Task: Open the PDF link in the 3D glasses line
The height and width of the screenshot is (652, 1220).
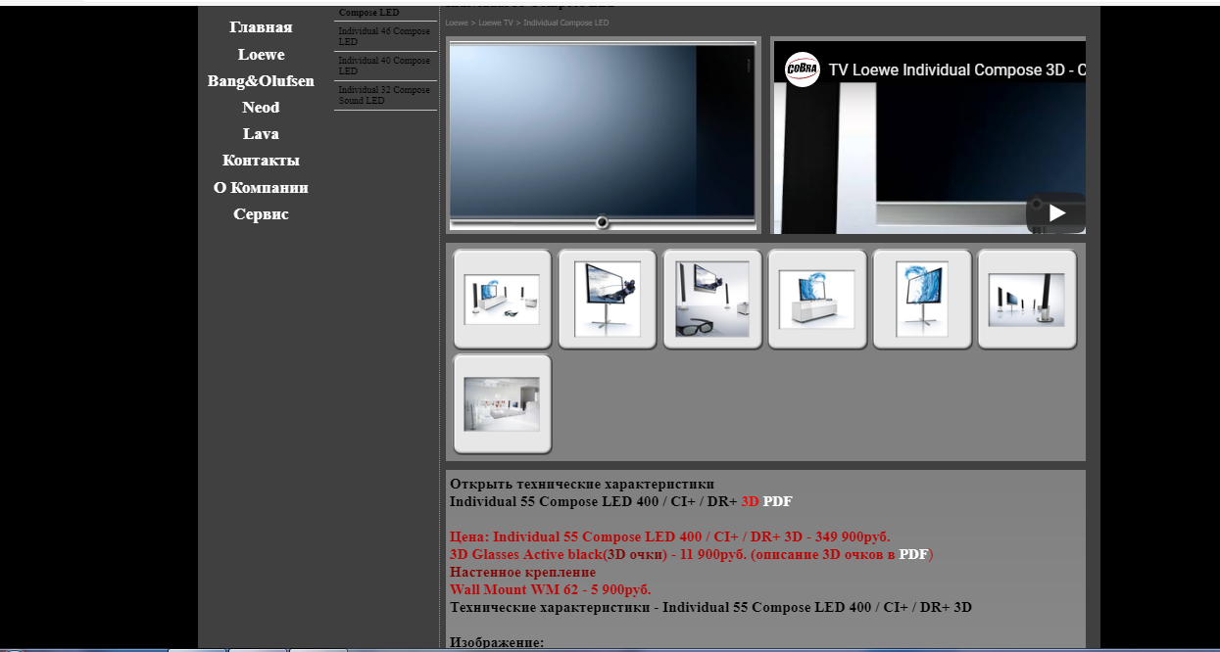Action: 913,554
